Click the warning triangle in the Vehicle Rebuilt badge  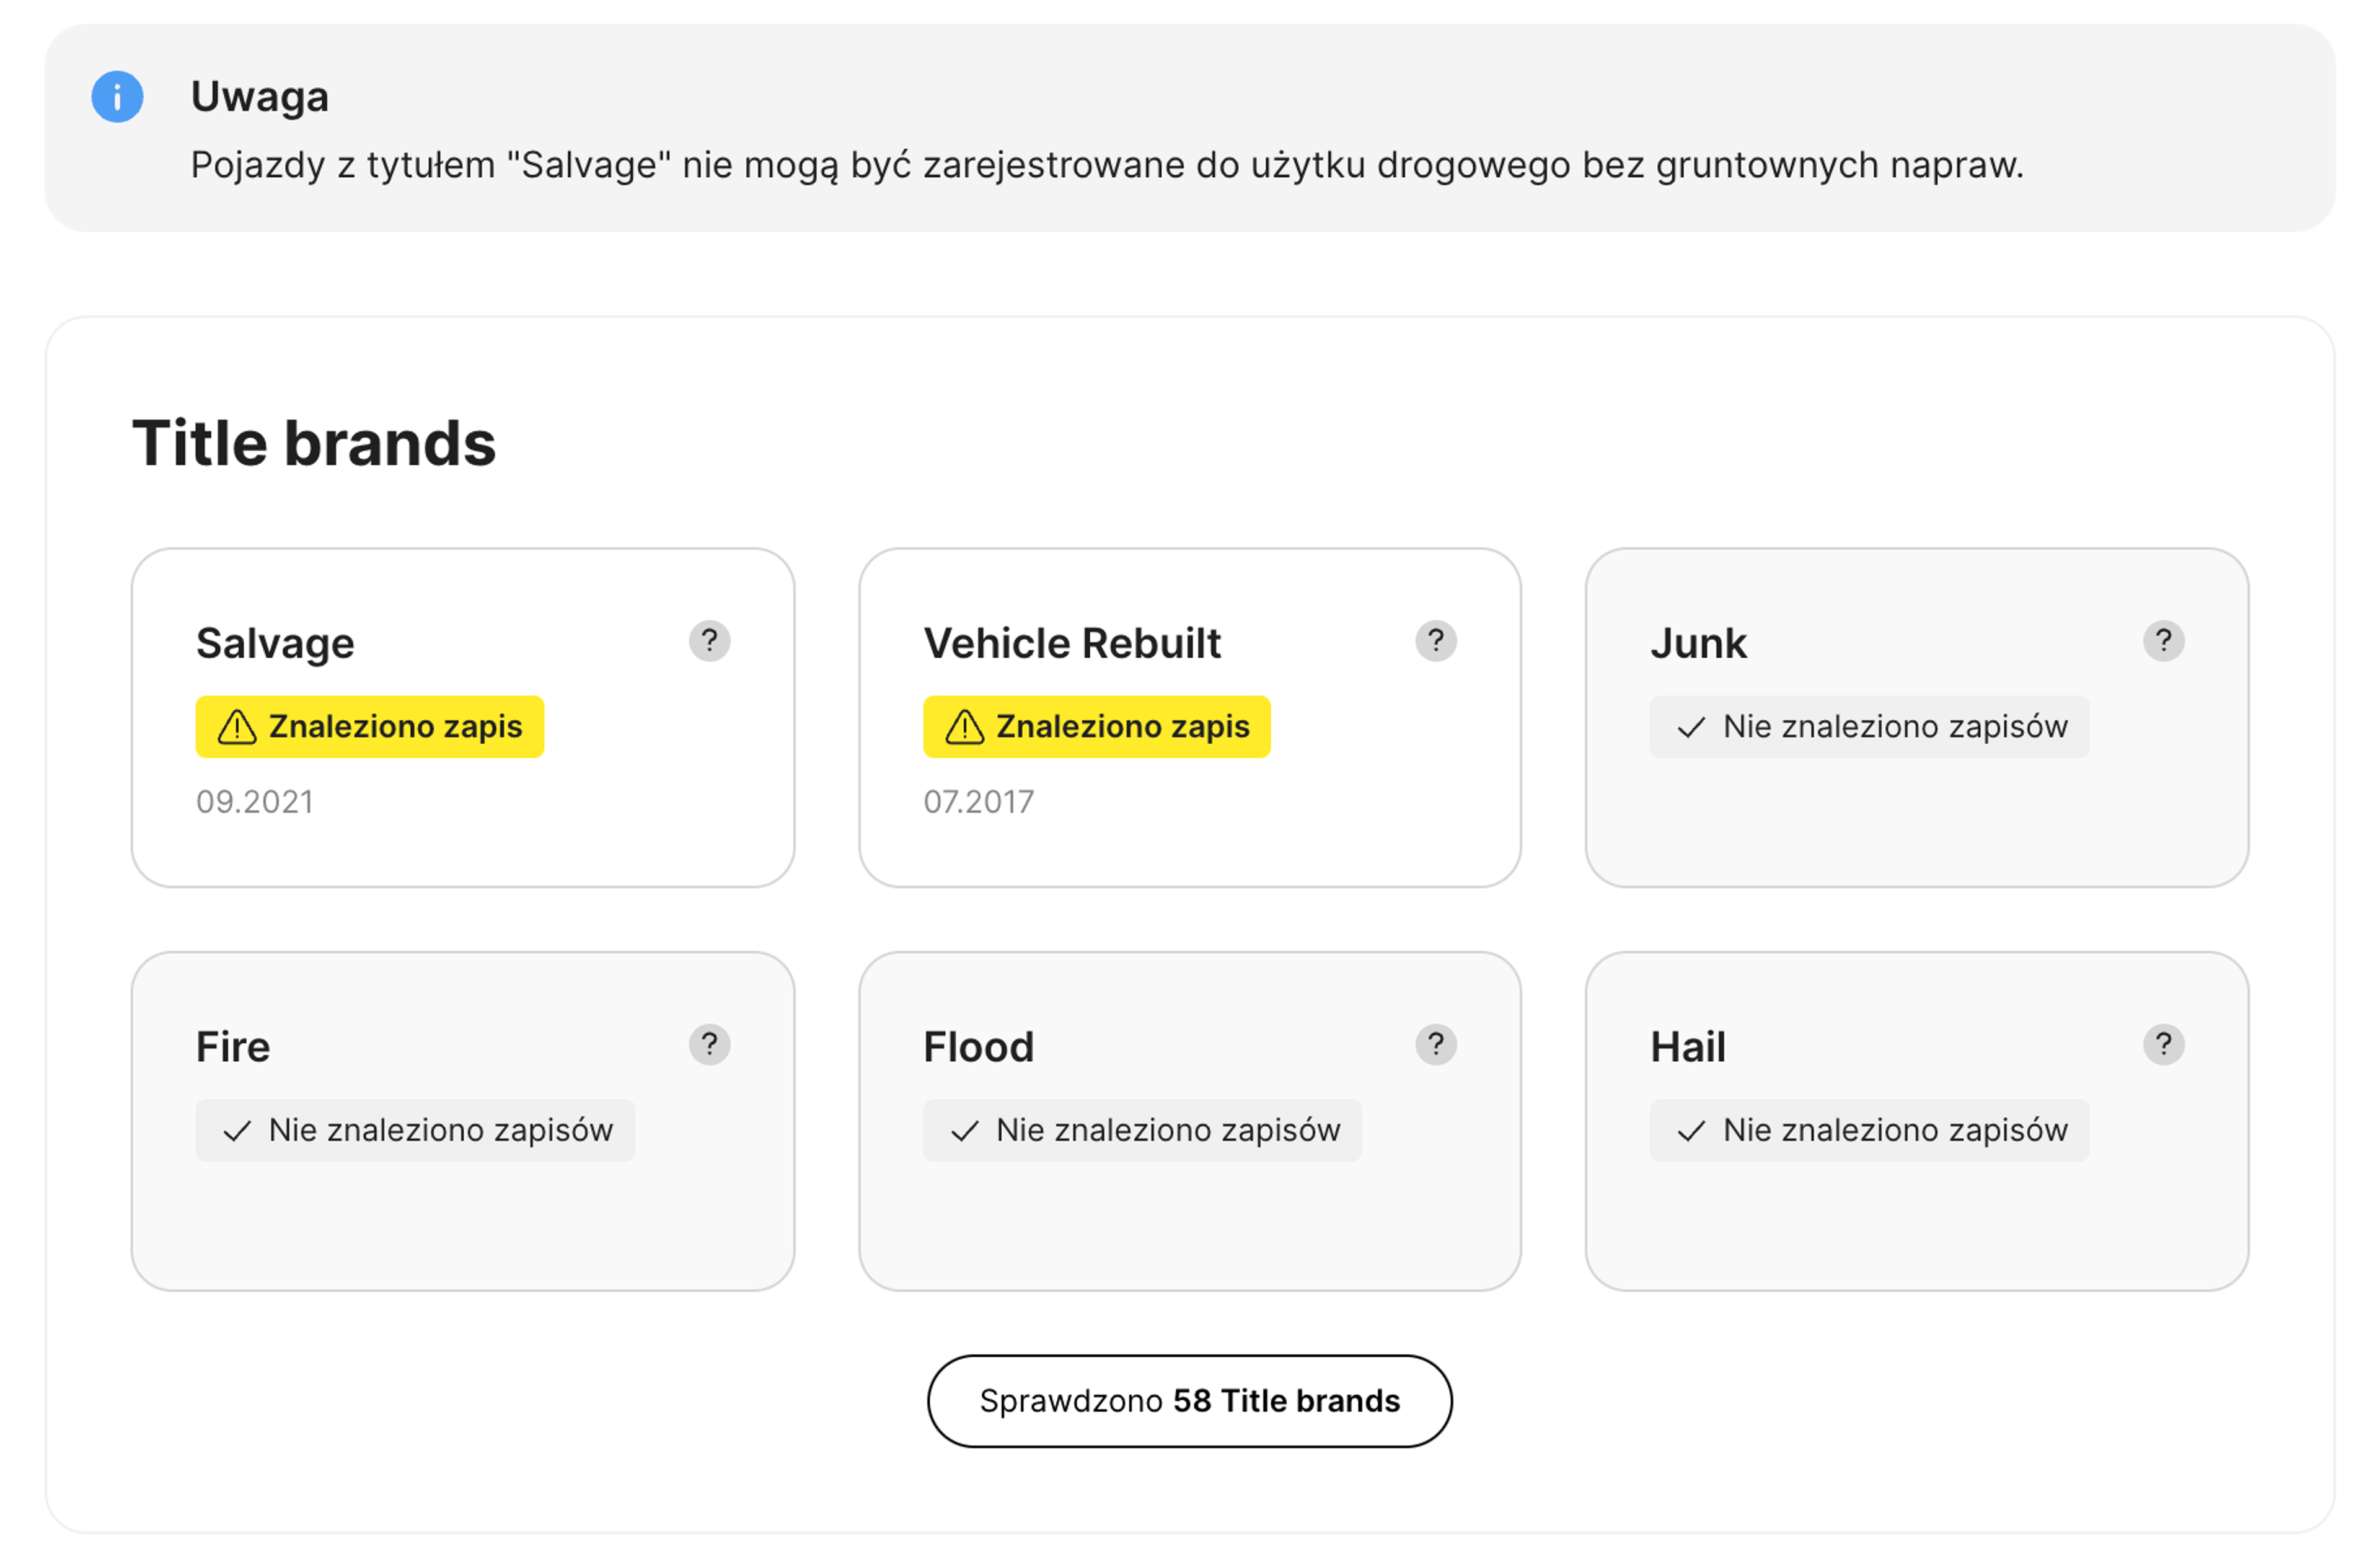[x=964, y=727]
